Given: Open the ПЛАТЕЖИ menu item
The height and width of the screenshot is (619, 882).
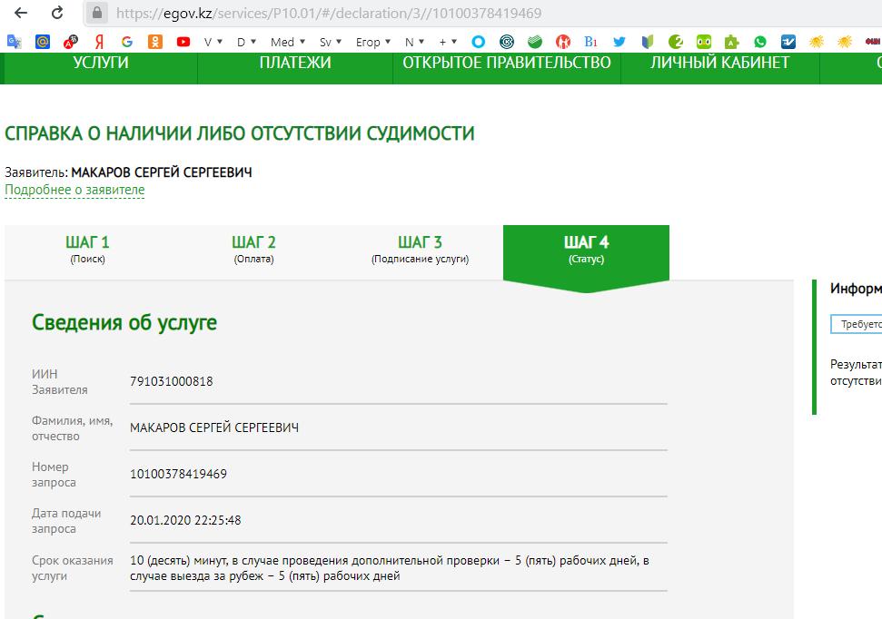Looking at the screenshot, I should (294, 63).
